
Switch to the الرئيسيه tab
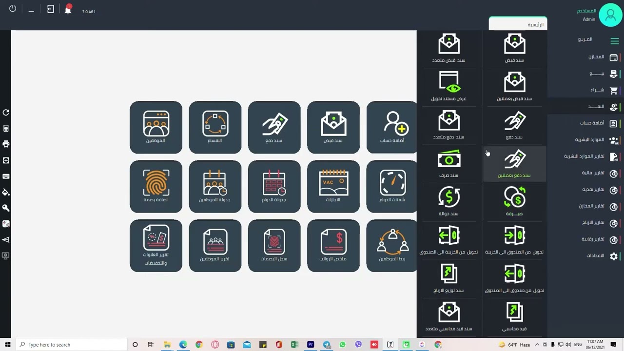518,24
